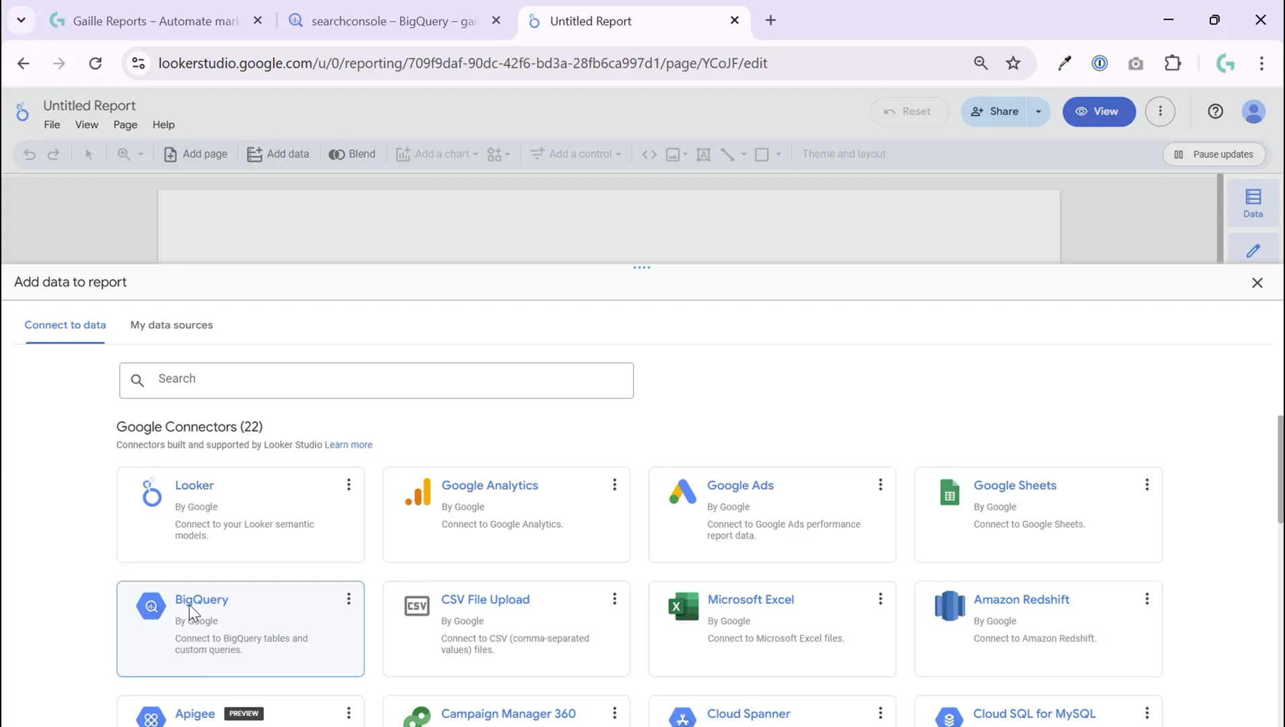Click Add page in toolbar
The width and height of the screenshot is (1285, 727).
pyautogui.click(x=195, y=154)
